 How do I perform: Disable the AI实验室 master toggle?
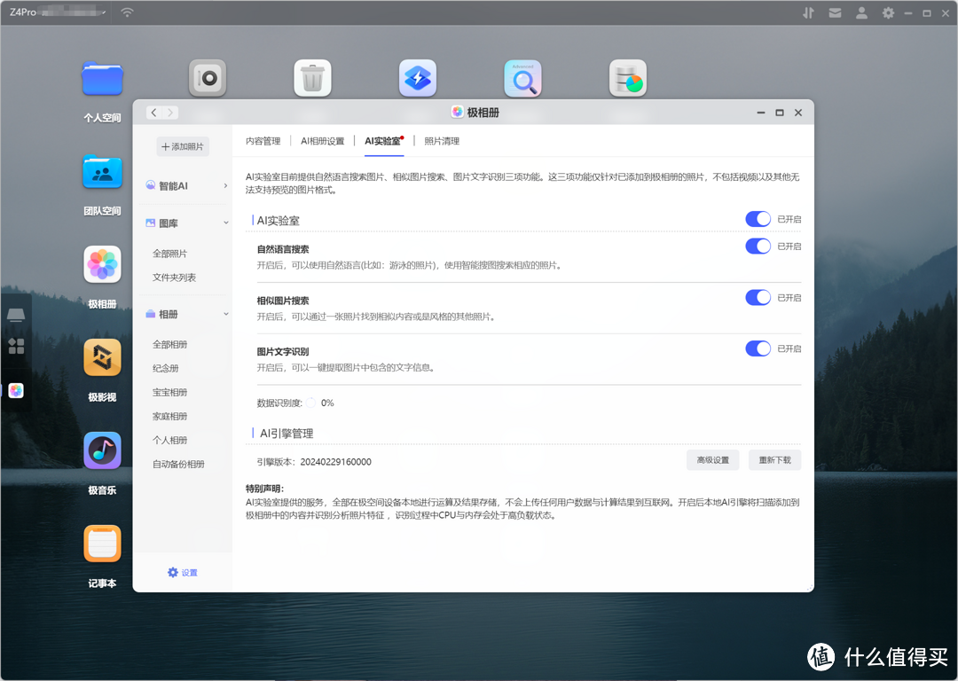[x=758, y=219]
